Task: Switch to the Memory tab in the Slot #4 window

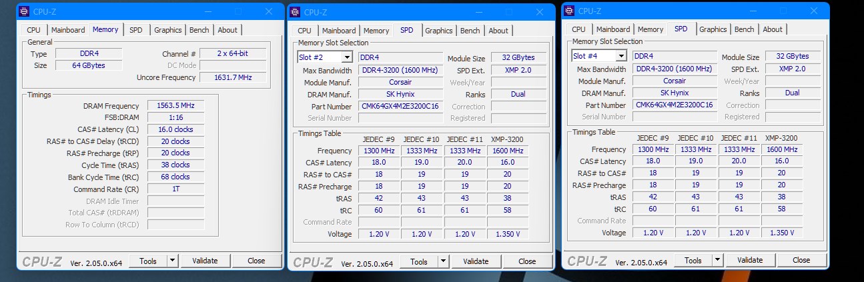Action: click(651, 29)
